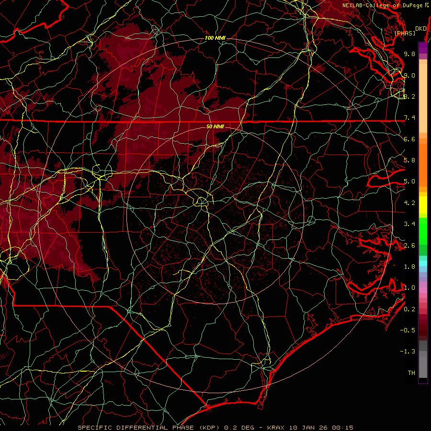
Task: Click the yellow band of the color bar
Action: click(423, 205)
